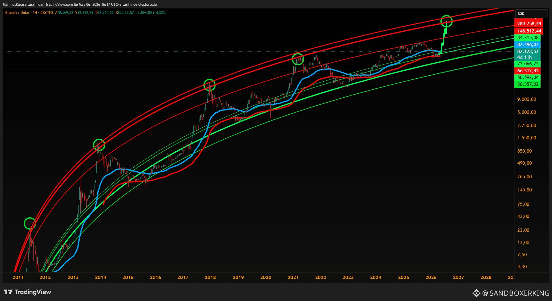Click the green 73.066,73 price label
The width and height of the screenshot is (552, 301).
pos(528,64)
